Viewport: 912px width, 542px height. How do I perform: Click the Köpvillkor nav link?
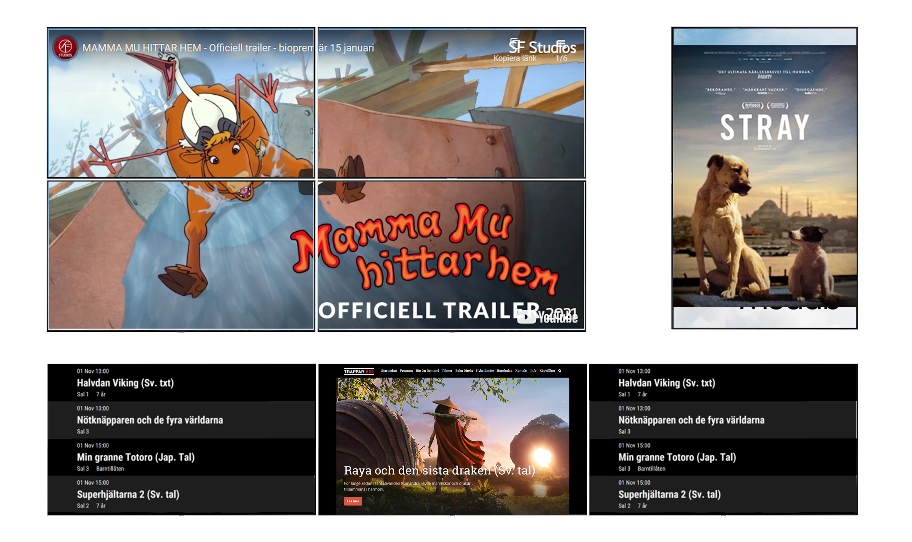pos(547,371)
